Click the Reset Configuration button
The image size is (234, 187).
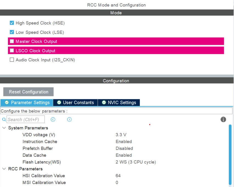click(28, 92)
